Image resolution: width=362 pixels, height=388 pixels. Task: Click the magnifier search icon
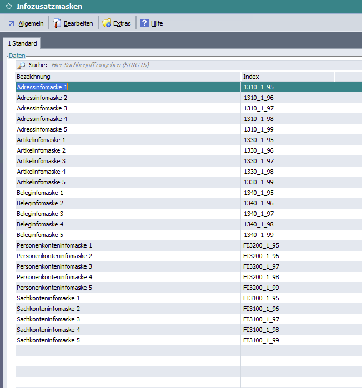pos(22,65)
